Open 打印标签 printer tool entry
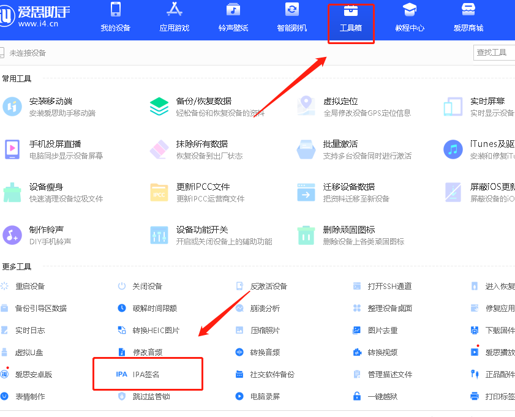The height and width of the screenshot is (417, 515). [493, 396]
